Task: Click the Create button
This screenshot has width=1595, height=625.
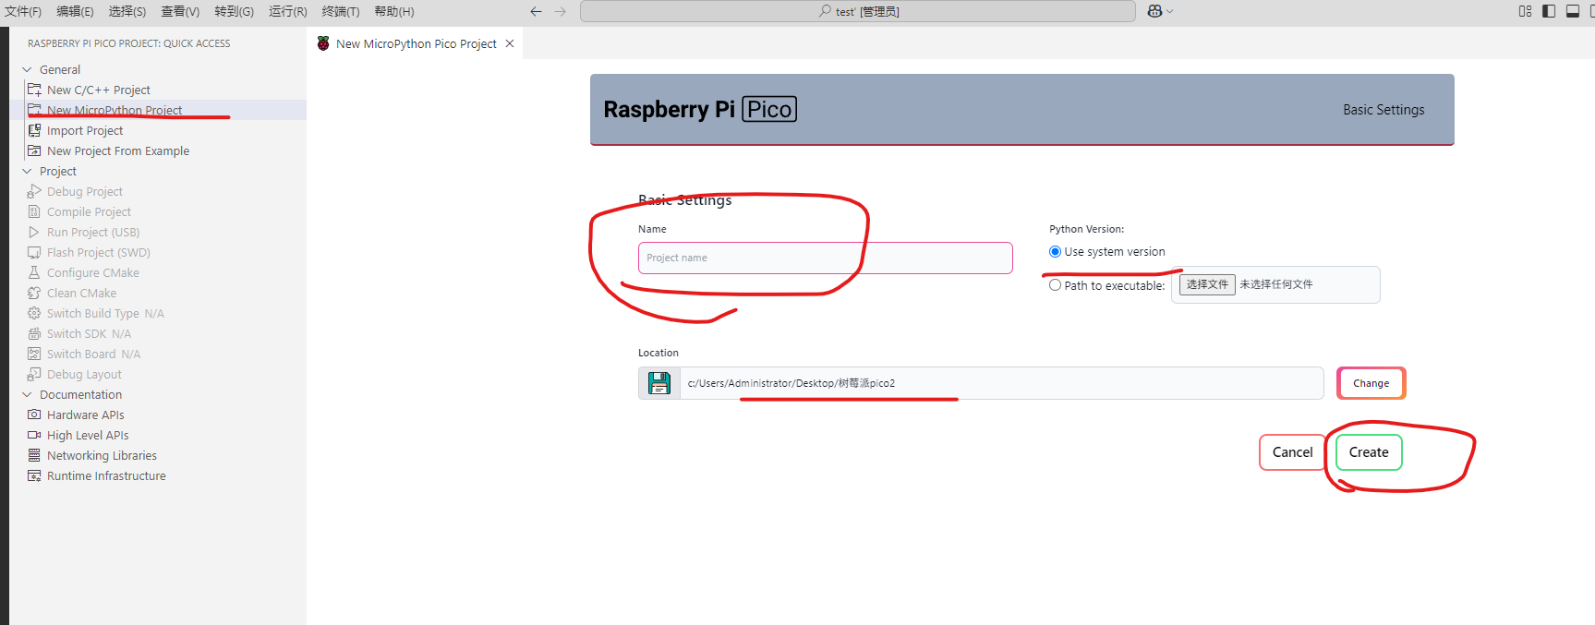Action: pos(1369,452)
